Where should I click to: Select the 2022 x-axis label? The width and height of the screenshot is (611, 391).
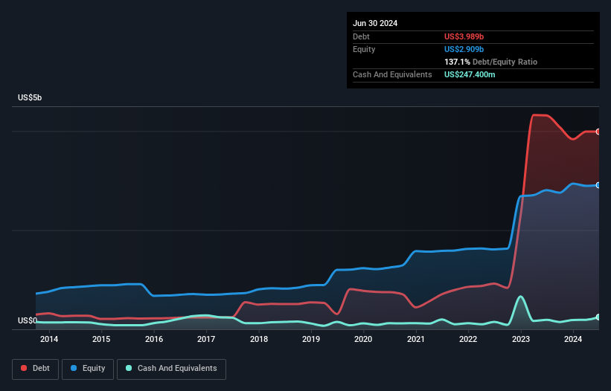pos(468,339)
